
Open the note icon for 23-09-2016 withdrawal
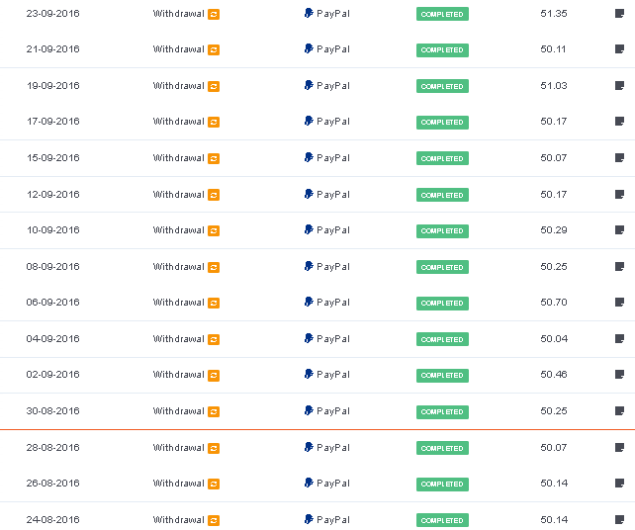[619, 14]
